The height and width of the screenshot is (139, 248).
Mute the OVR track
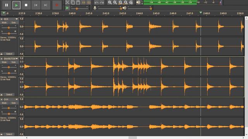(4, 103)
